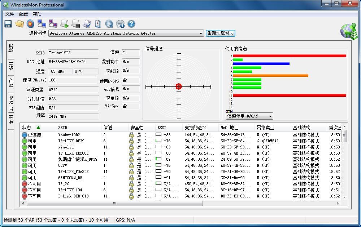Screen dimensions: 361x227
Task: Select the TP-LINK_DF39 SSID cell
Action: [x=71, y=141]
